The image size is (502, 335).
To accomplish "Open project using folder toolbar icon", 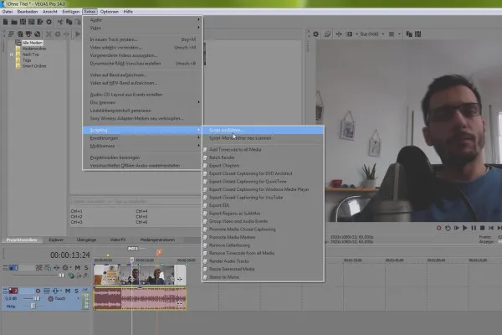I will [14, 22].
